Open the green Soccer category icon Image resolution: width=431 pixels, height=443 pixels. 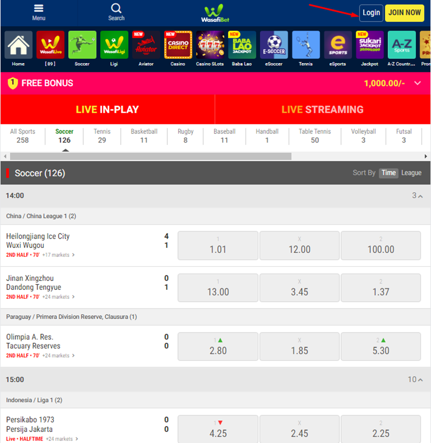tap(82, 45)
